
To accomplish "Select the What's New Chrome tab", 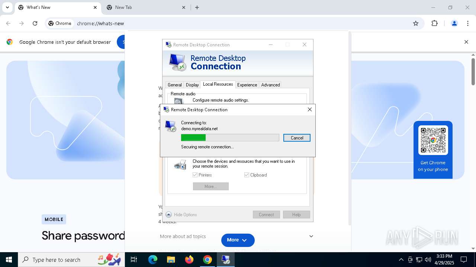I will point(58,7).
